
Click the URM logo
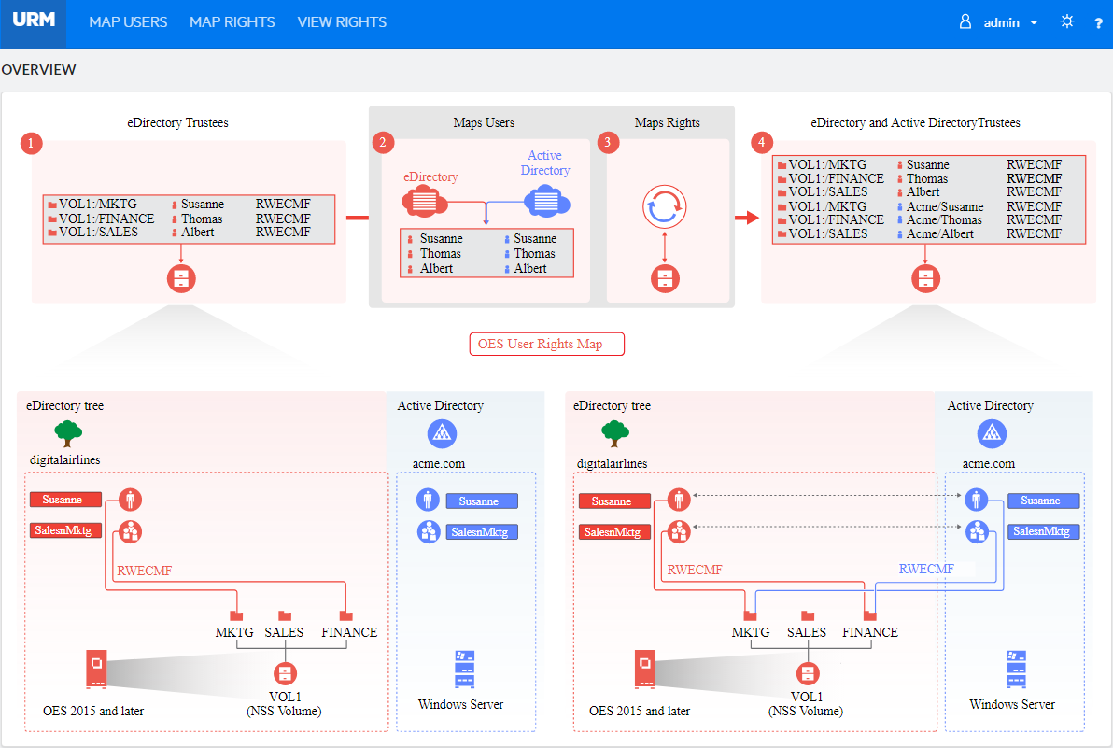34,22
